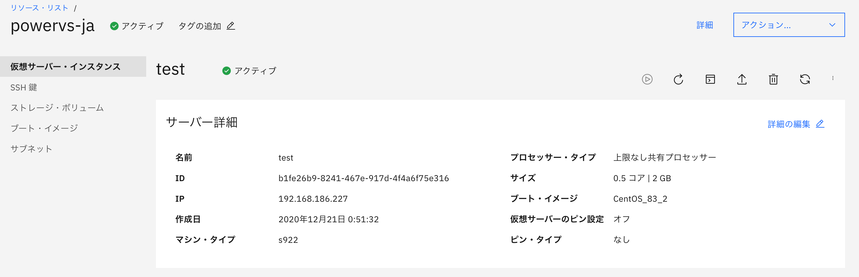The height and width of the screenshot is (277, 859).
Task: Delete the test instance via the trash icon
Action: [x=773, y=79]
